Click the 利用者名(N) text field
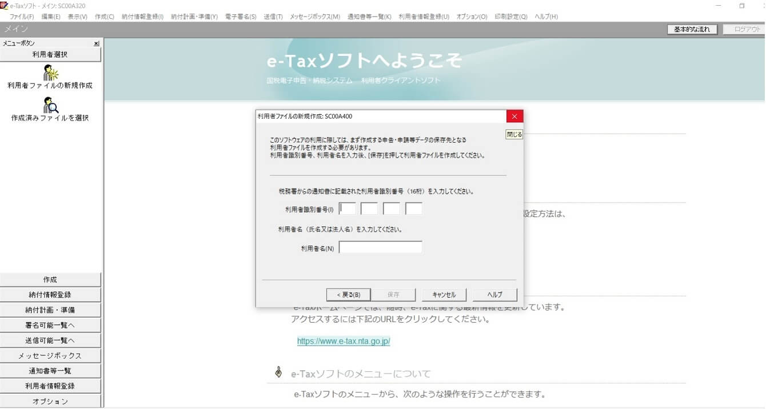The image size is (766, 409). pyautogui.click(x=381, y=247)
